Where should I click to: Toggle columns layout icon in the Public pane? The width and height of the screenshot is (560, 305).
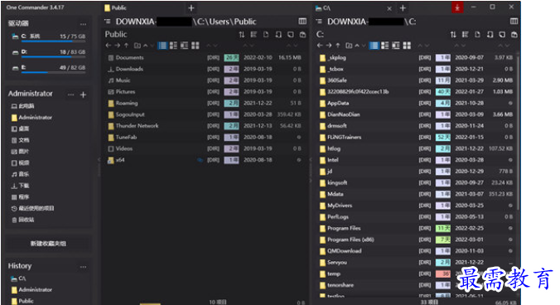tap(302, 22)
